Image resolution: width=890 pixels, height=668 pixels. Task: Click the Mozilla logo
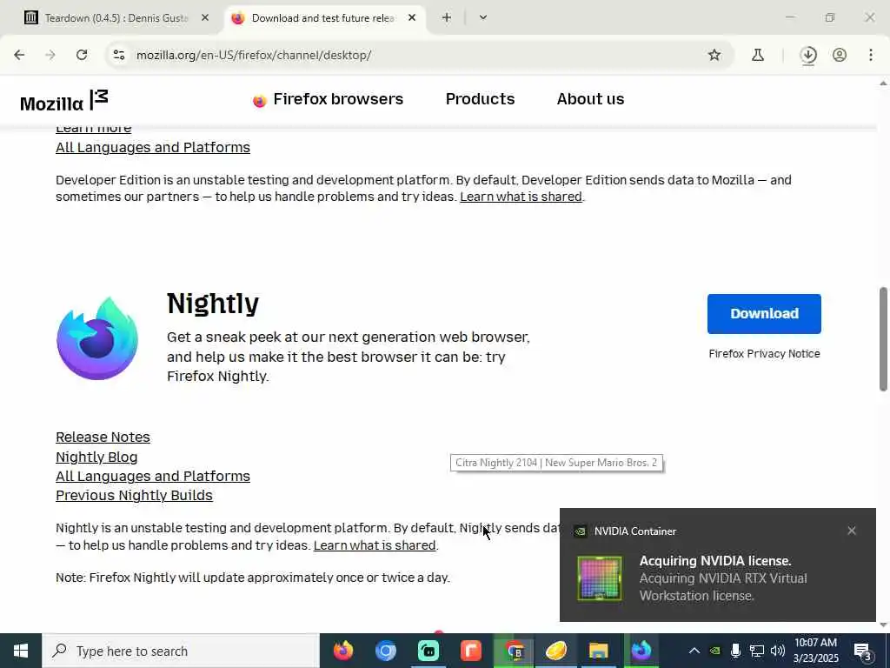coord(64,101)
